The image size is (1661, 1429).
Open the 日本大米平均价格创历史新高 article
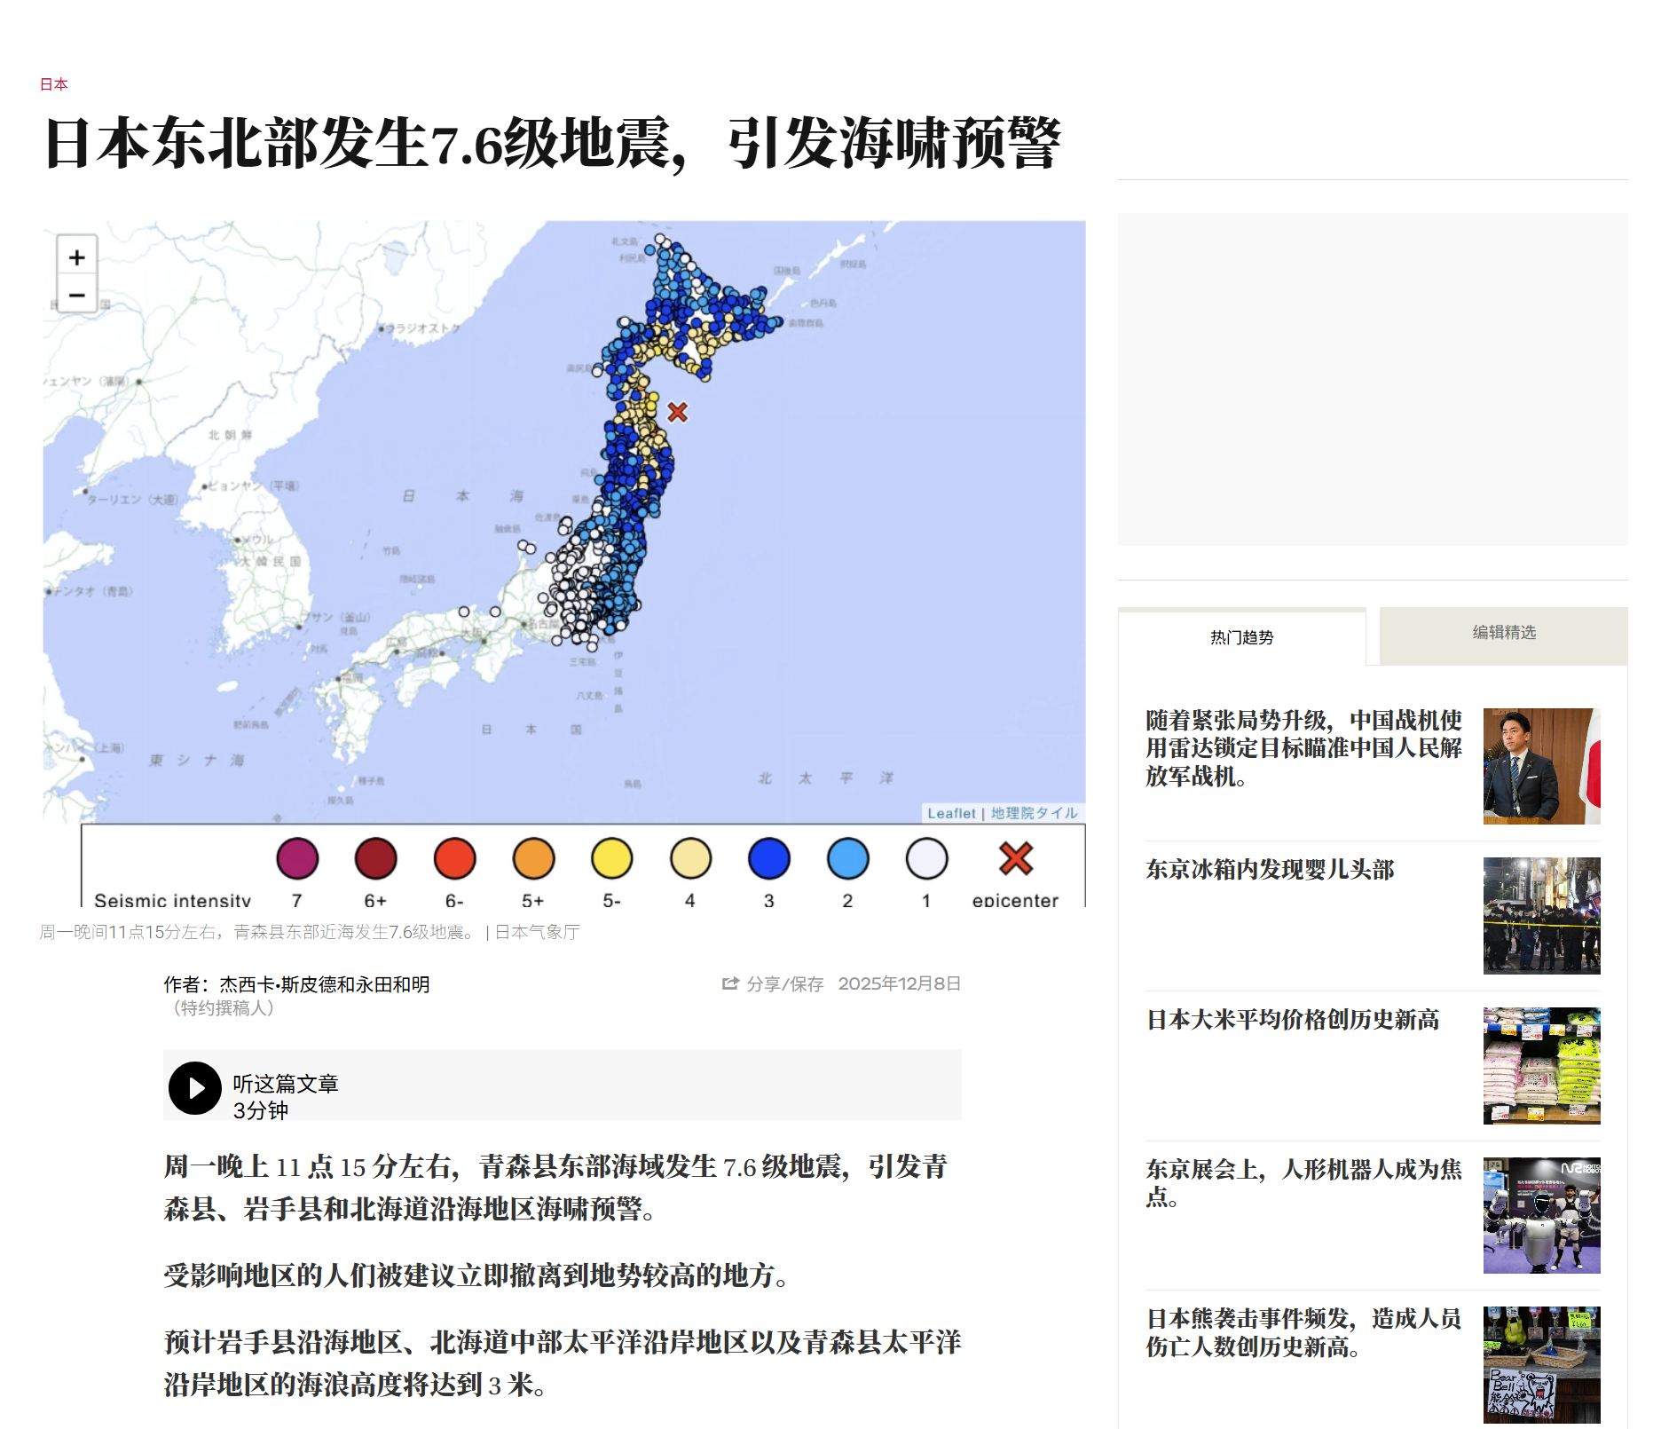[x=1292, y=1020]
